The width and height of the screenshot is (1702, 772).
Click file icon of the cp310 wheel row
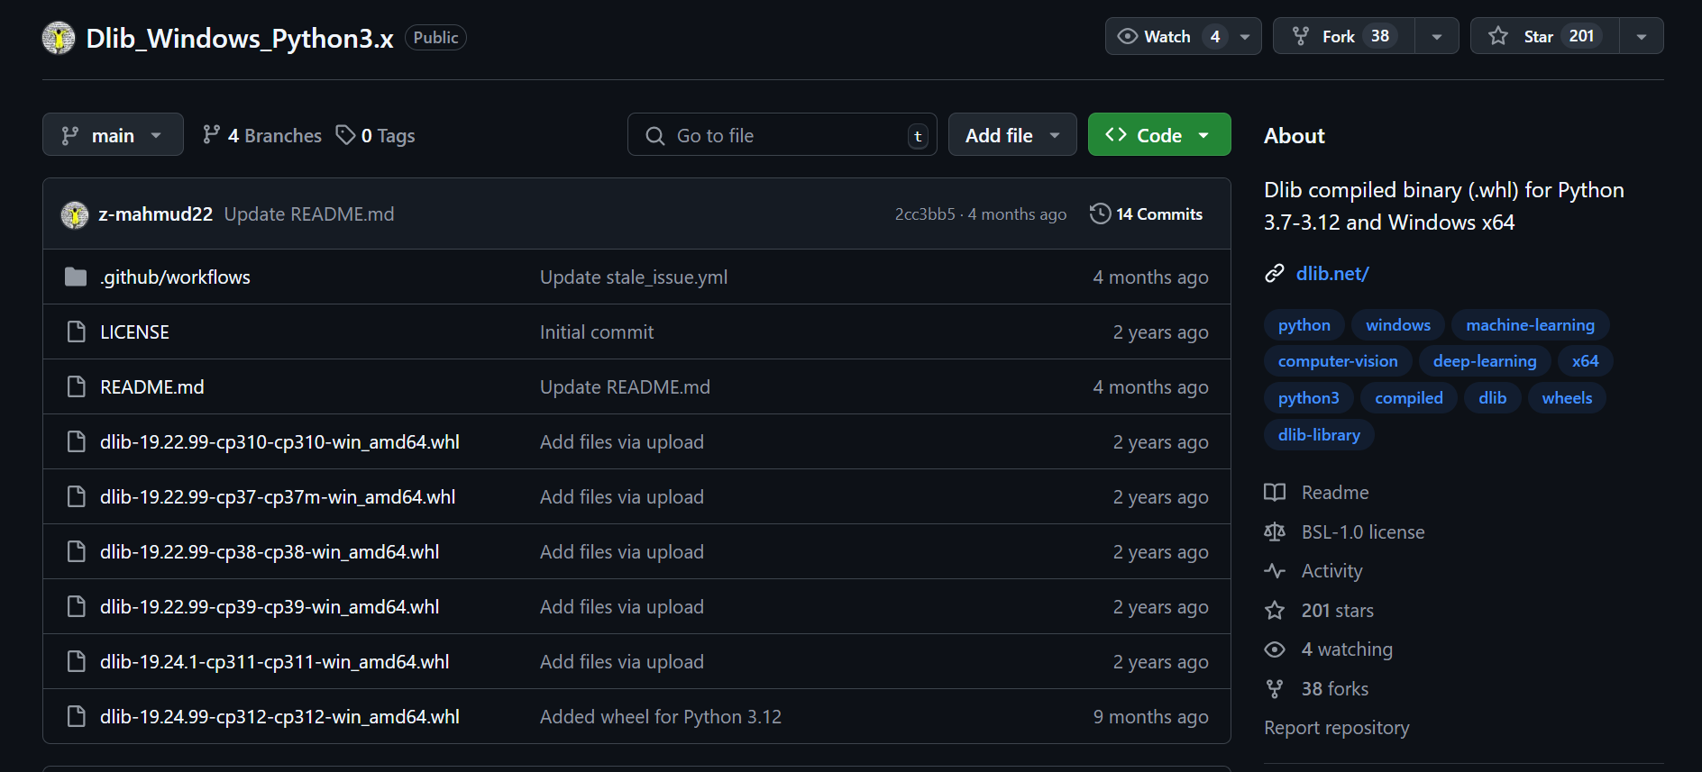click(x=77, y=441)
